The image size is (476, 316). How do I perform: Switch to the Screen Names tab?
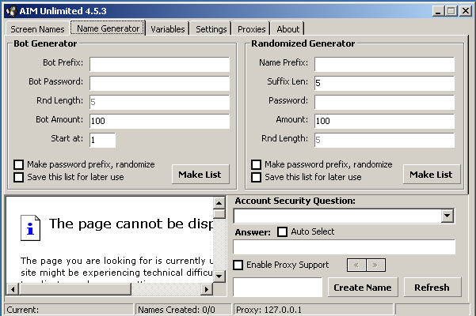[x=37, y=29]
